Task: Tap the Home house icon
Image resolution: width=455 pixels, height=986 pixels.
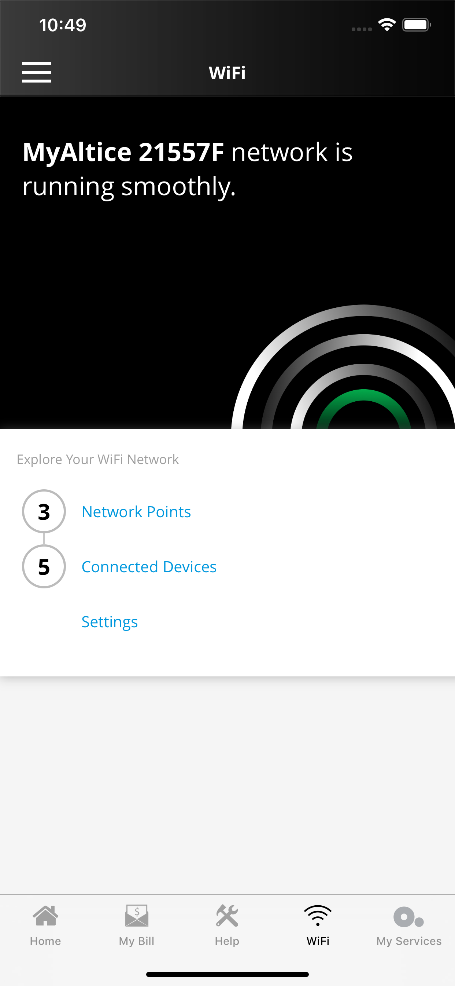Action: (45, 916)
